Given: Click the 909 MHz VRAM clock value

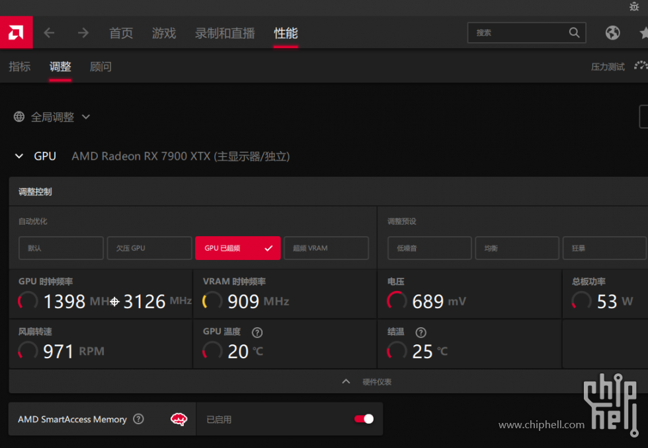Looking at the screenshot, I should pos(259,302).
